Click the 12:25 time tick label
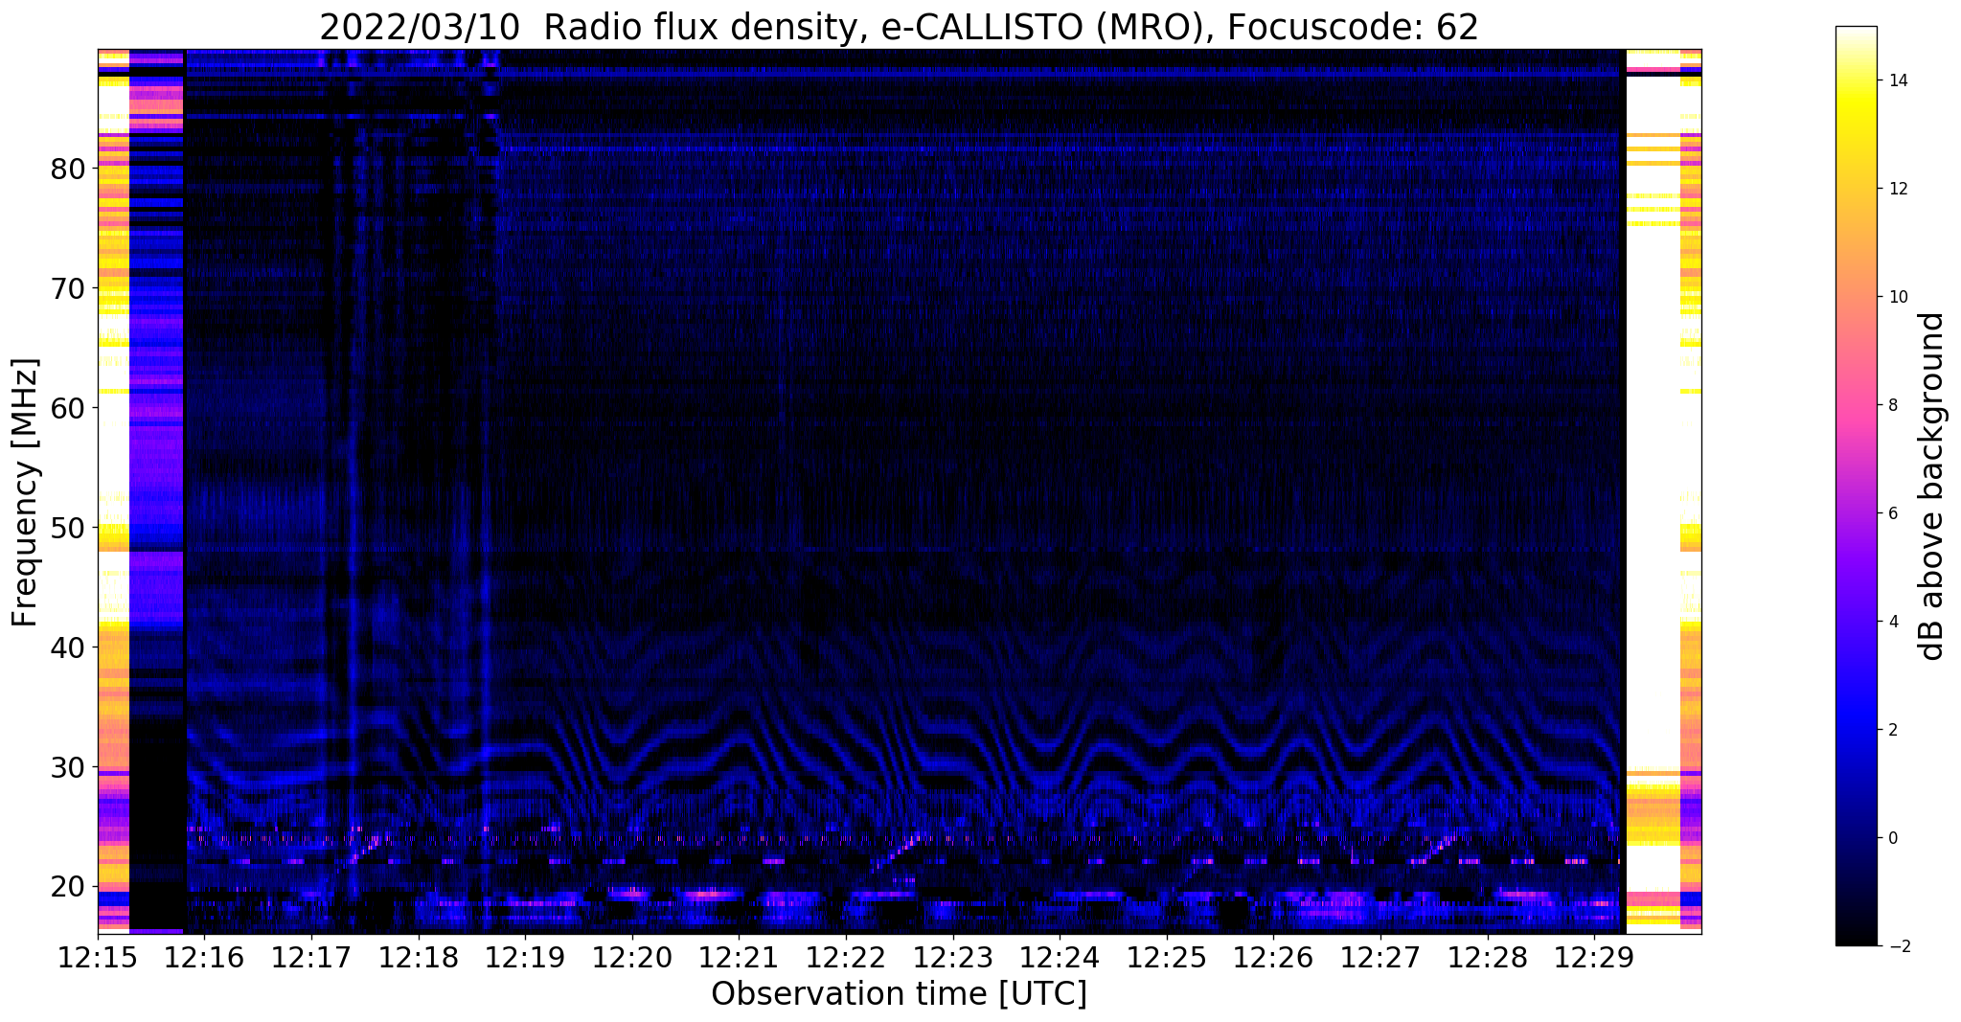The height and width of the screenshot is (1022, 1961). pos(1167,957)
